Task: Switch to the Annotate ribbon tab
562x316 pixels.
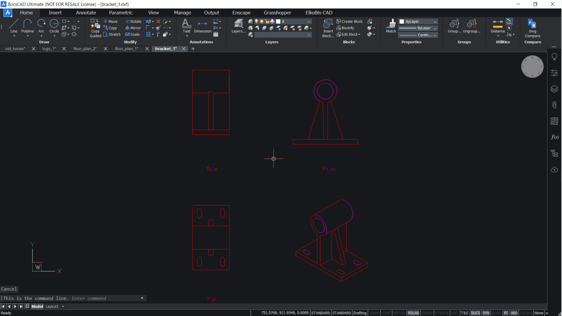Action: (86, 13)
